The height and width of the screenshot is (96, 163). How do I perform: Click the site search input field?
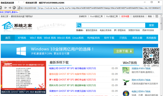point(113,25)
